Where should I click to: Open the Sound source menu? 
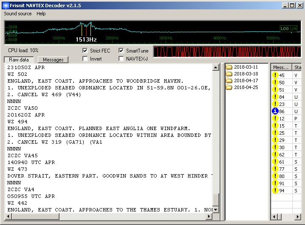pos(18,14)
